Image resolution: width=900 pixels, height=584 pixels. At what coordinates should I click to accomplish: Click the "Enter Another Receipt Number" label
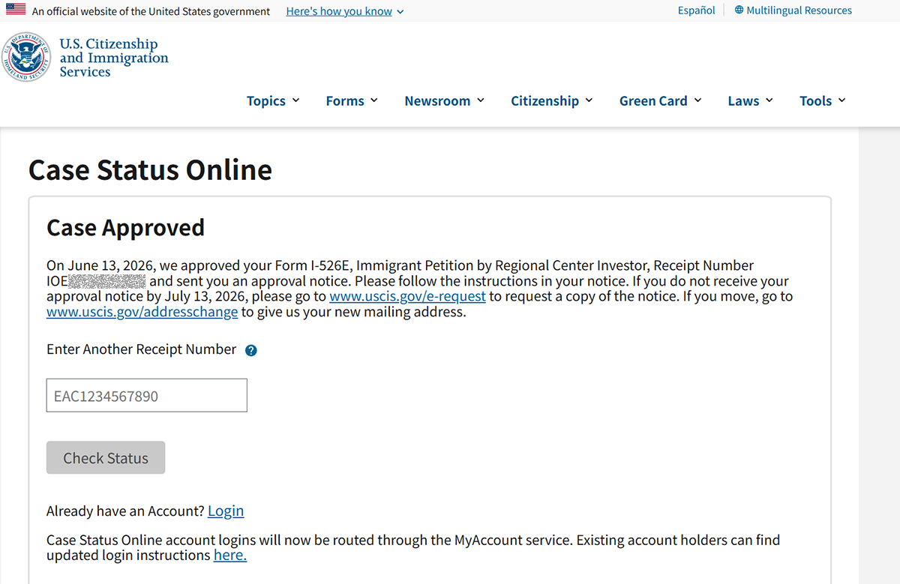pos(142,349)
